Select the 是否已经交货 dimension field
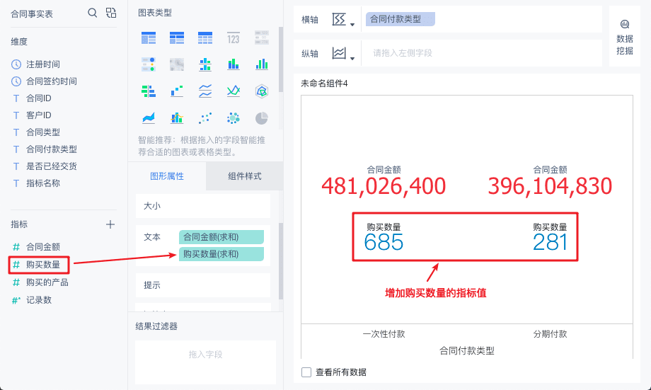 [x=52, y=166]
